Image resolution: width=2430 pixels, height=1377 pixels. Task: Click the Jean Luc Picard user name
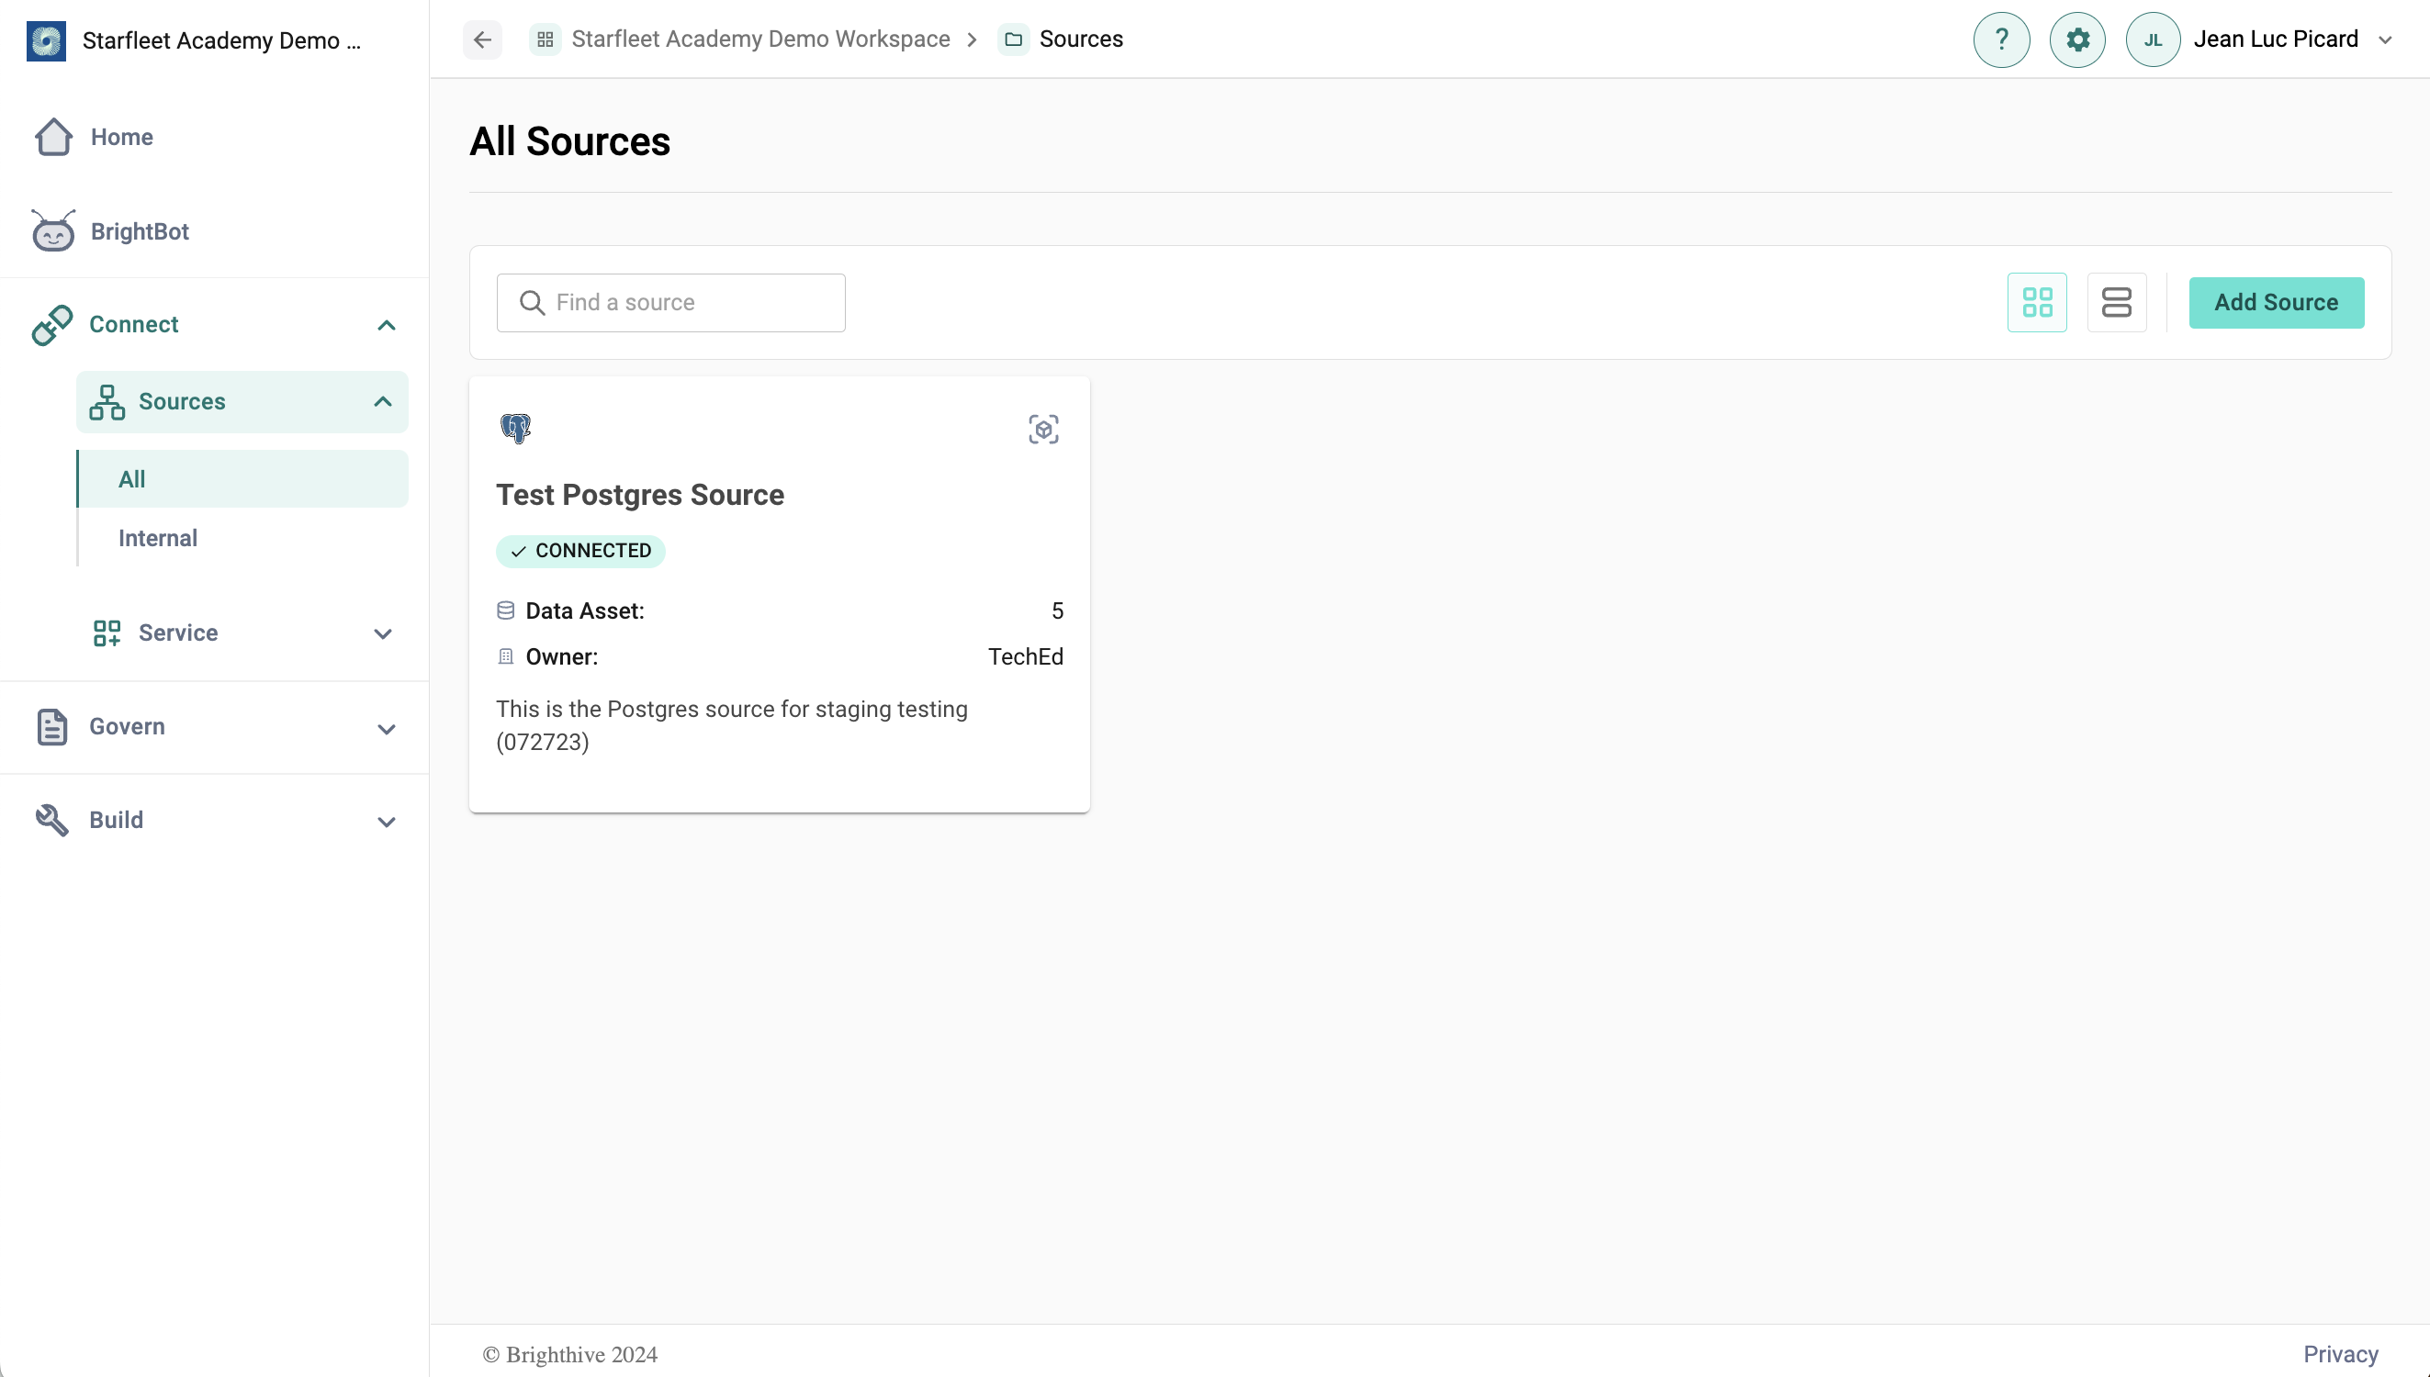tap(2276, 39)
